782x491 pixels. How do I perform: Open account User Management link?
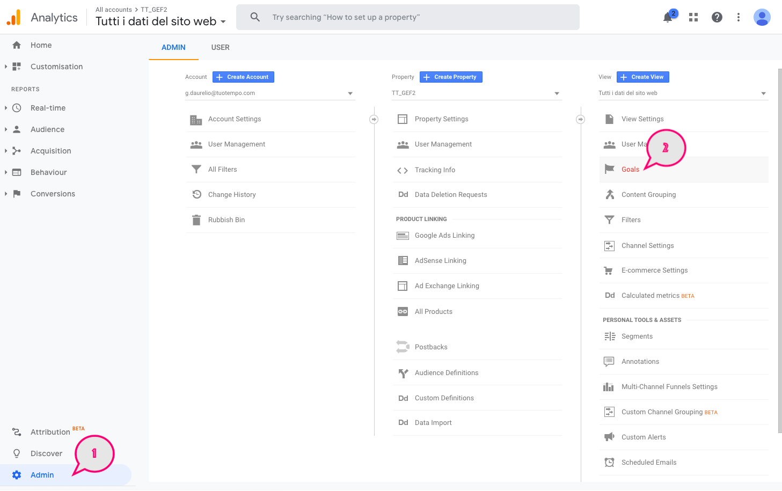[x=237, y=144]
